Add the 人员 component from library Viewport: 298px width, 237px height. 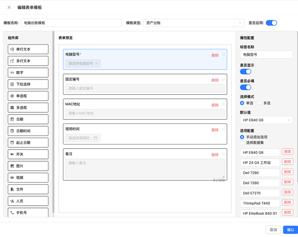(28, 201)
